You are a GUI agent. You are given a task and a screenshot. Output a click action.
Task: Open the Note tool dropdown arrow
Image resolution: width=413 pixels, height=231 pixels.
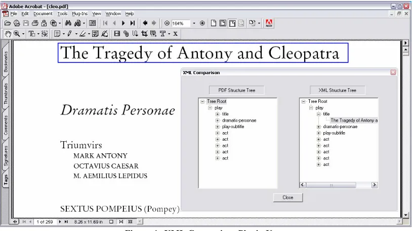tap(63, 34)
